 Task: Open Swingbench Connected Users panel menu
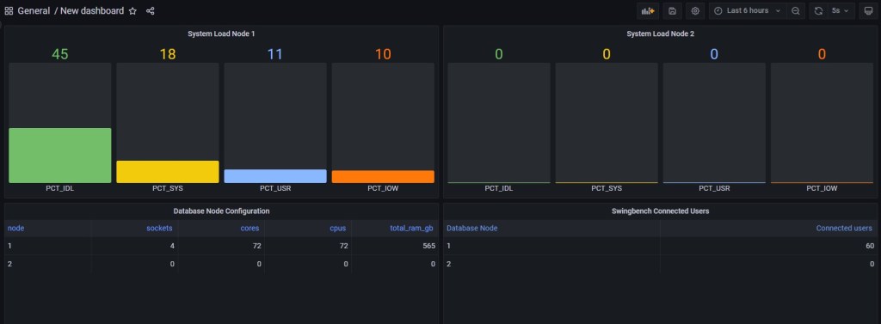(660, 211)
